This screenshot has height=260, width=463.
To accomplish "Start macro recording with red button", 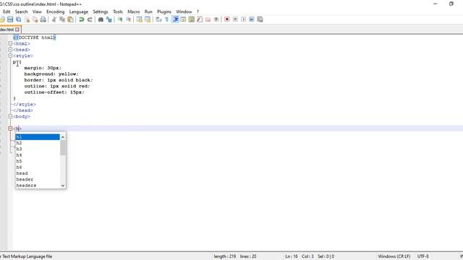I will [x=226, y=19].
